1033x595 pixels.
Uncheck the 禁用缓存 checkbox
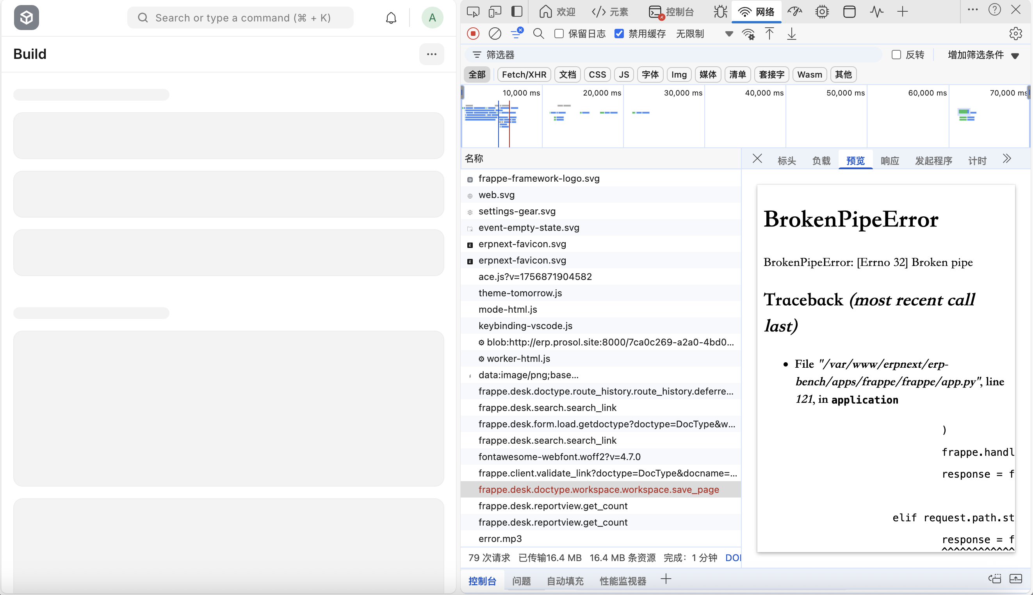pos(620,34)
